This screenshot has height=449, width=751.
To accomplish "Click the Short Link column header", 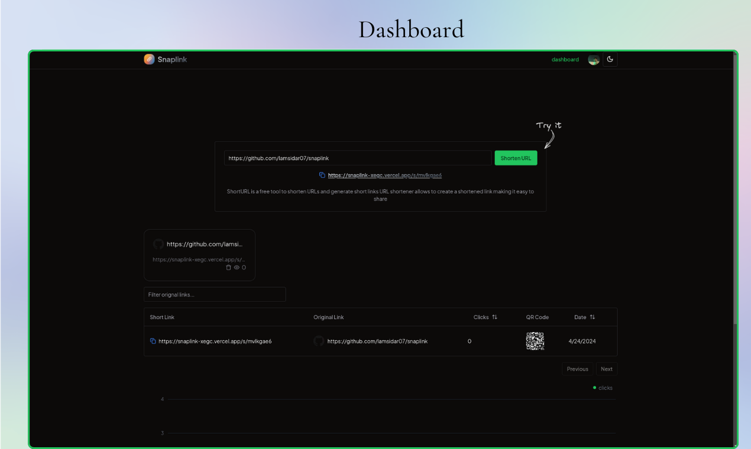I will point(162,317).
